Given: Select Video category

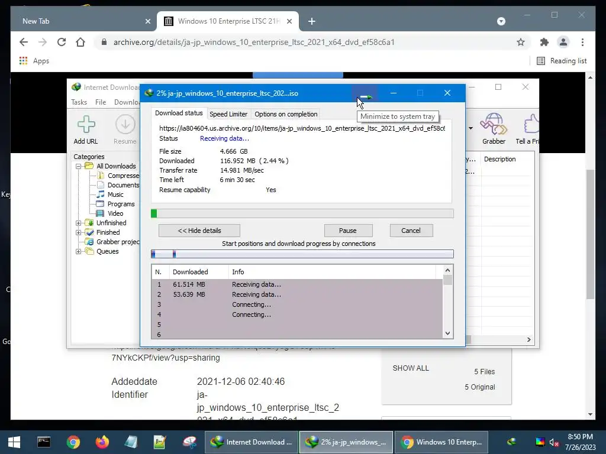Looking at the screenshot, I should (x=115, y=213).
